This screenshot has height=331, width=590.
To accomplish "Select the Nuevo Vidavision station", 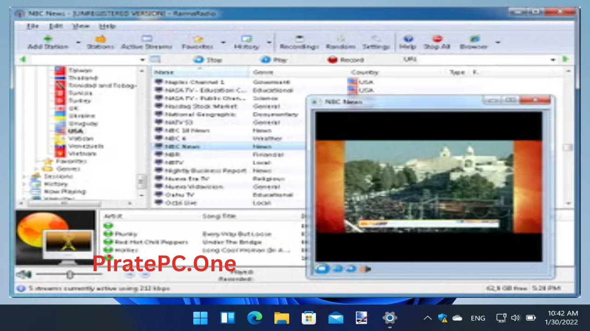I will (194, 187).
